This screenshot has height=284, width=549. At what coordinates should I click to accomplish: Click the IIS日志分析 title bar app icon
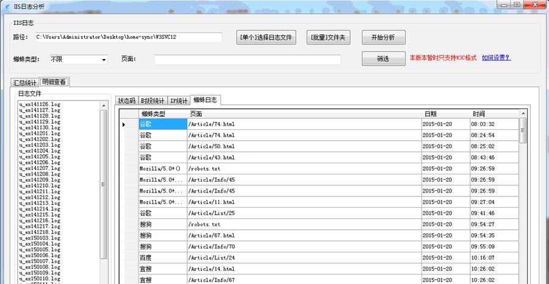(7, 5)
